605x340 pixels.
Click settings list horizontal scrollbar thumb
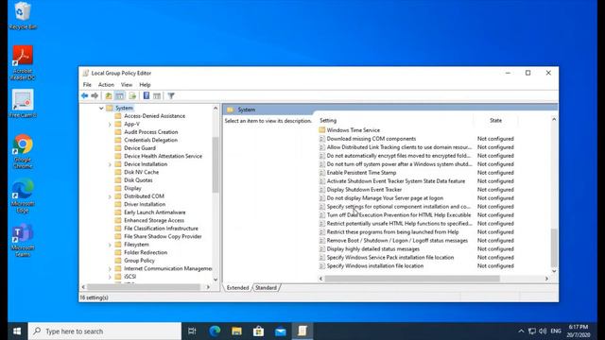(x=412, y=279)
